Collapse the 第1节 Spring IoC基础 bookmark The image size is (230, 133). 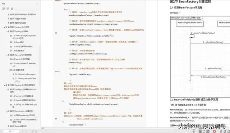coord(7,31)
